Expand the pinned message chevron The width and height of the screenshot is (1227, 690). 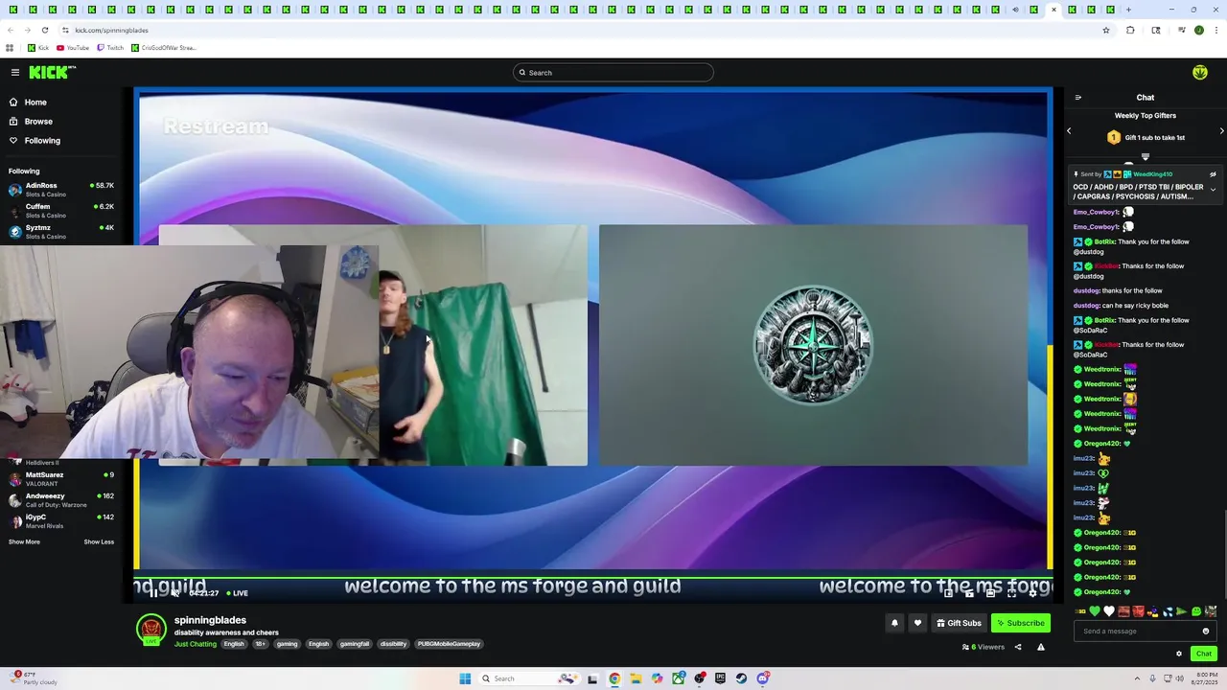click(x=1213, y=190)
